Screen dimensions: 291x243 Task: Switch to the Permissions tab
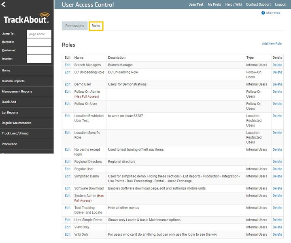click(x=74, y=26)
